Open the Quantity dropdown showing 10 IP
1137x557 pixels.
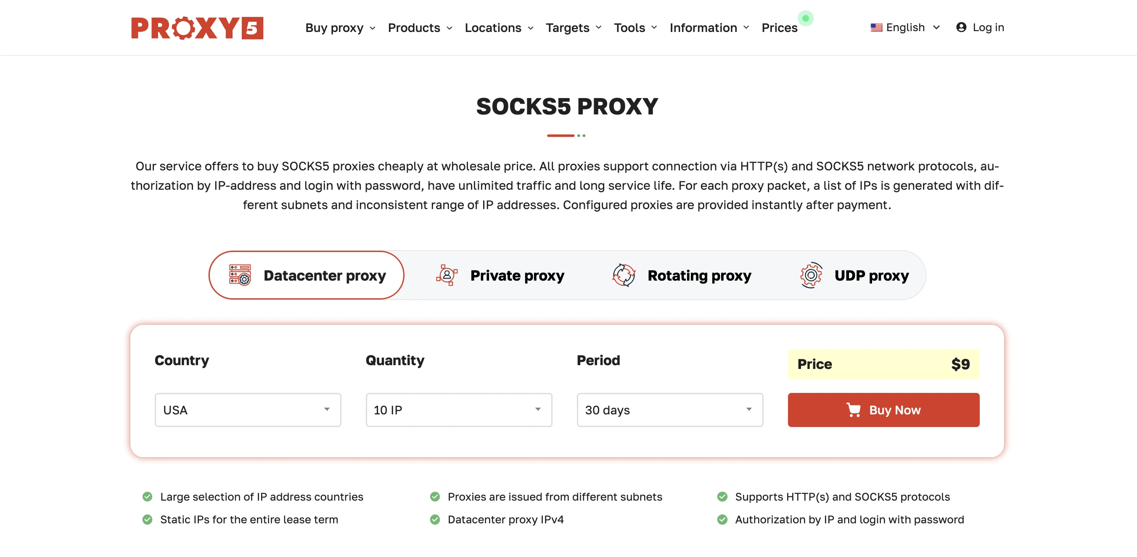pyautogui.click(x=459, y=410)
